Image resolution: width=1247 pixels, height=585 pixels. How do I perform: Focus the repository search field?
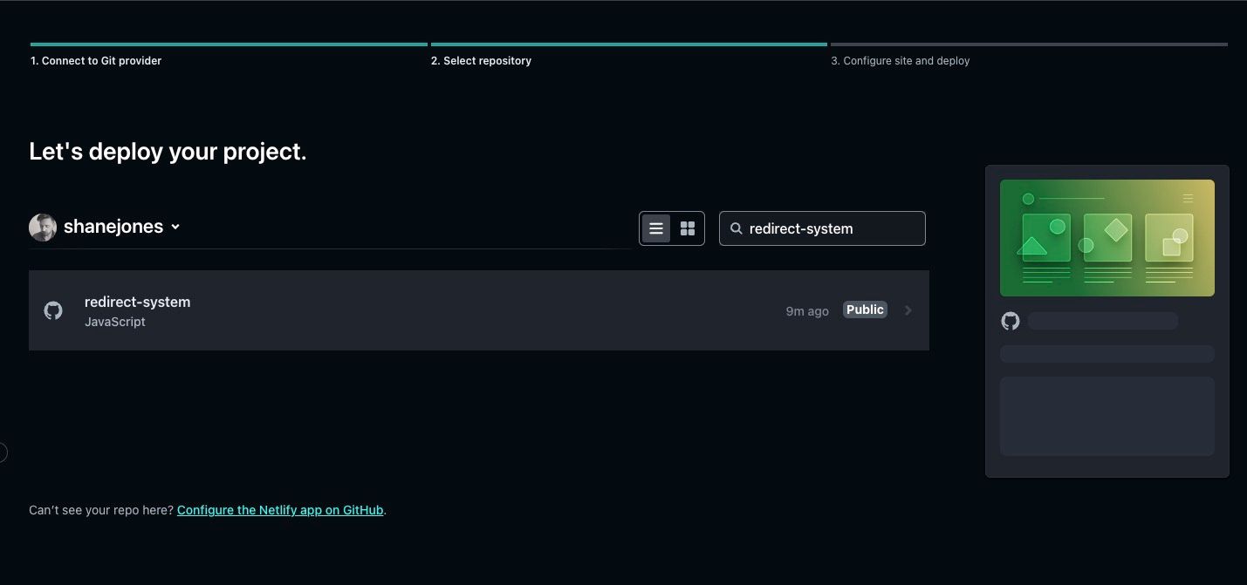pos(822,228)
